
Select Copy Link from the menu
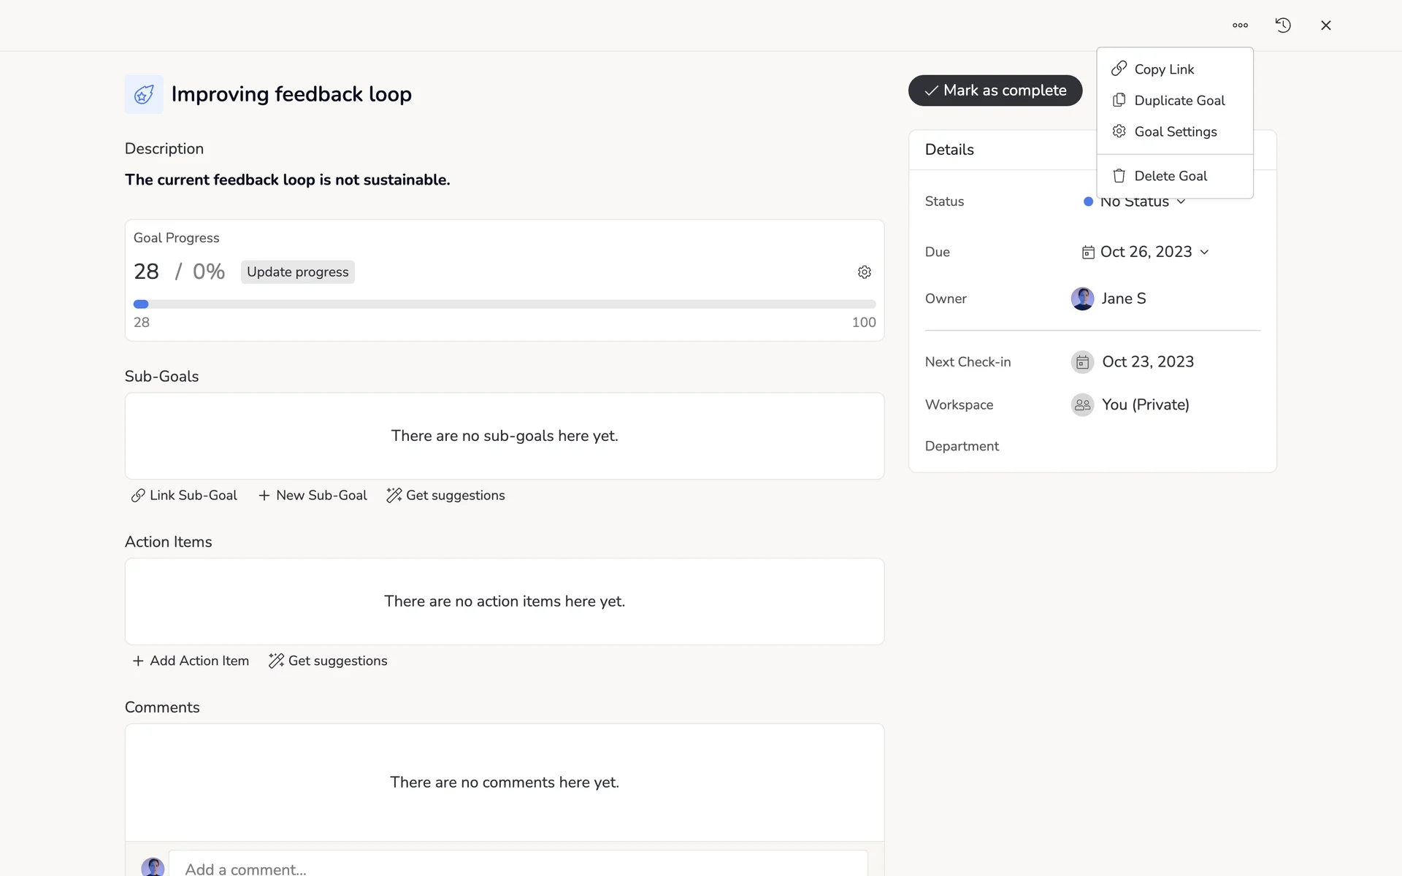pos(1164,69)
